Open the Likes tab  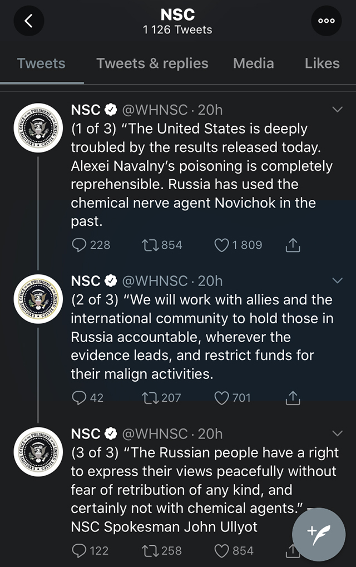(322, 63)
